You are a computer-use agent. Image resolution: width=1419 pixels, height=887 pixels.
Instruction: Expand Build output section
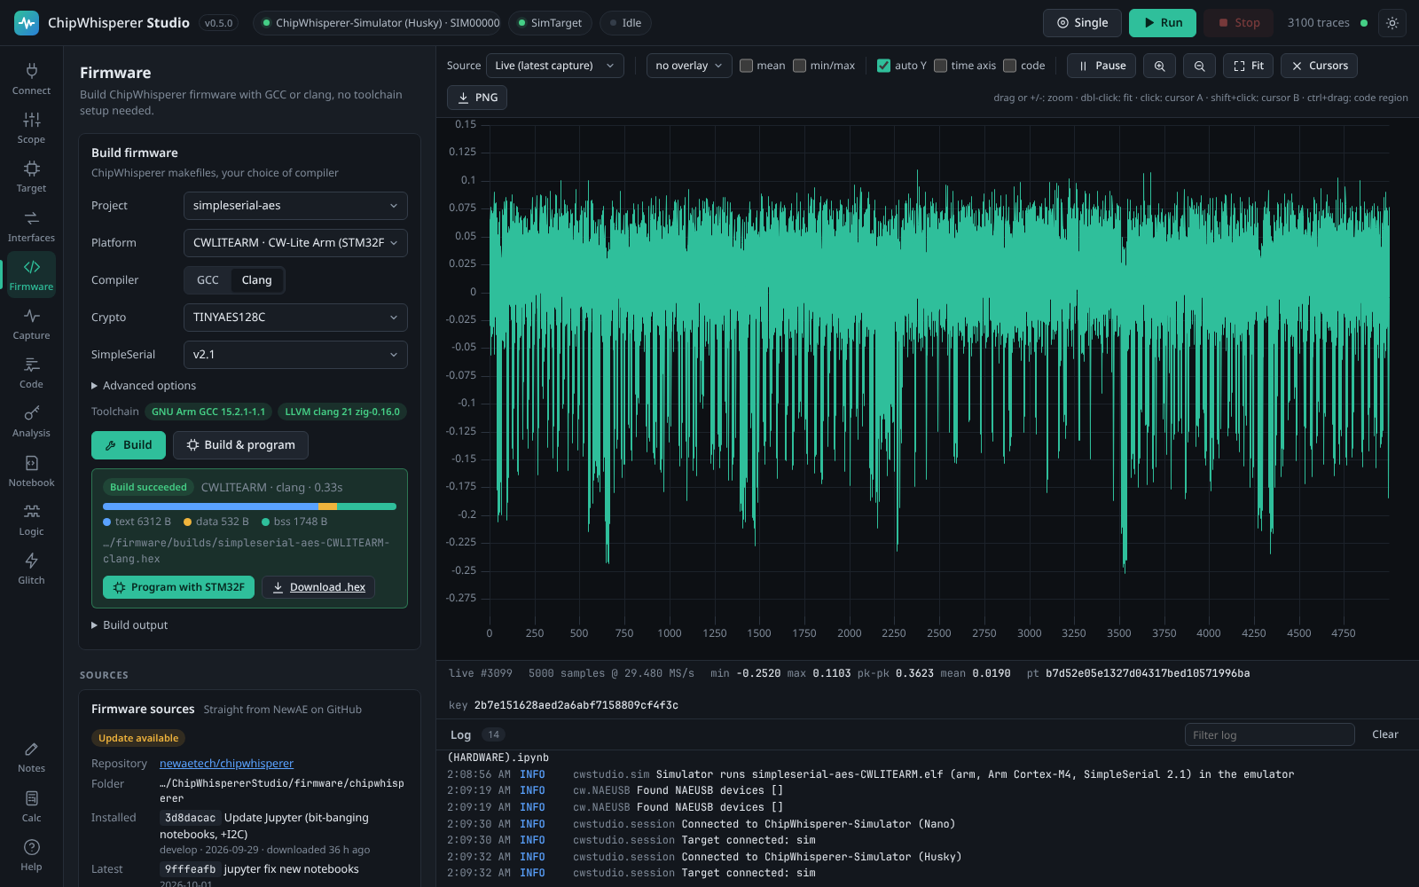(x=129, y=625)
